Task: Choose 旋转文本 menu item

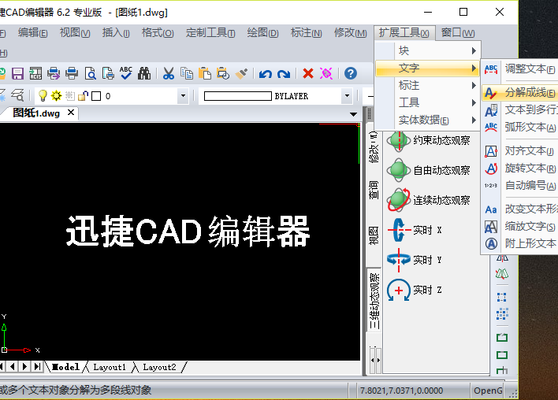Action: coord(520,169)
